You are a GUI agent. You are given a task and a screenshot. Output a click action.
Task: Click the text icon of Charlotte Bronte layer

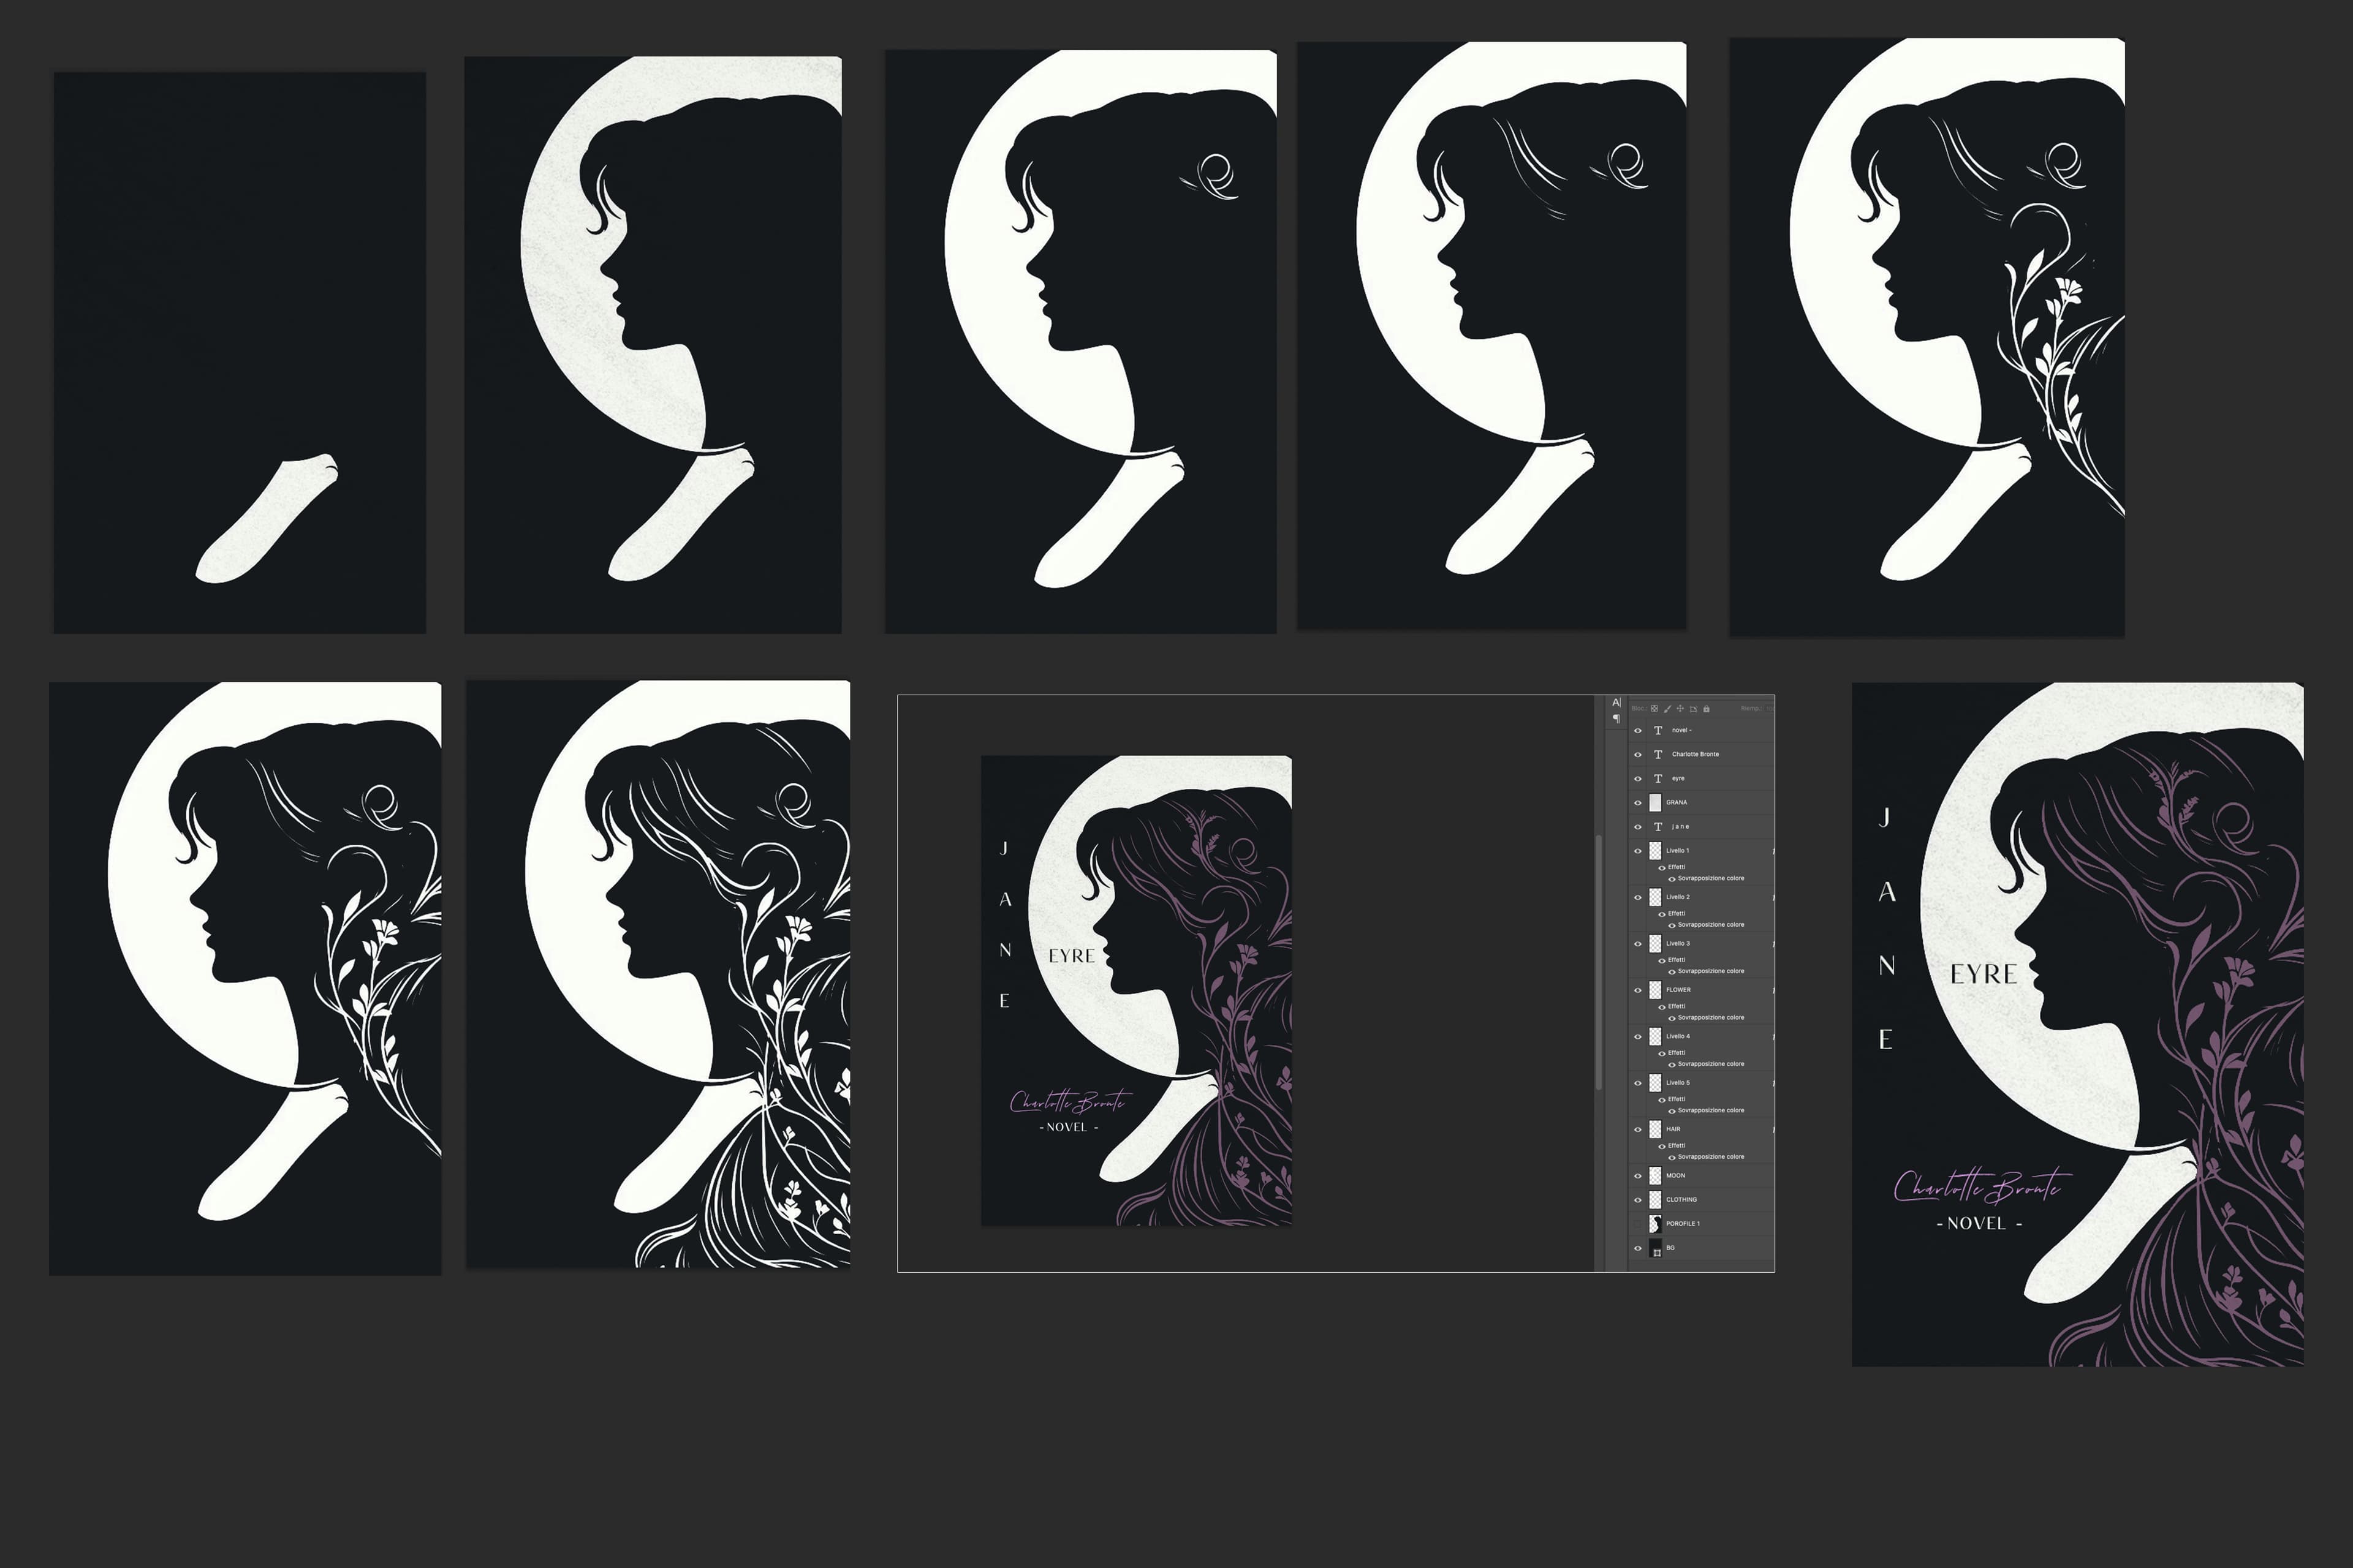click(1658, 755)
